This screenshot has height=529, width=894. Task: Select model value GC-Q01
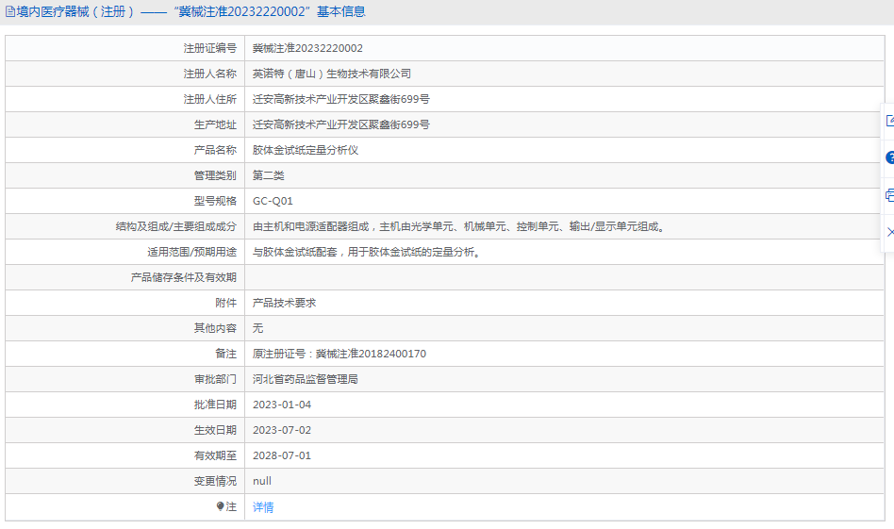point(273,201)
